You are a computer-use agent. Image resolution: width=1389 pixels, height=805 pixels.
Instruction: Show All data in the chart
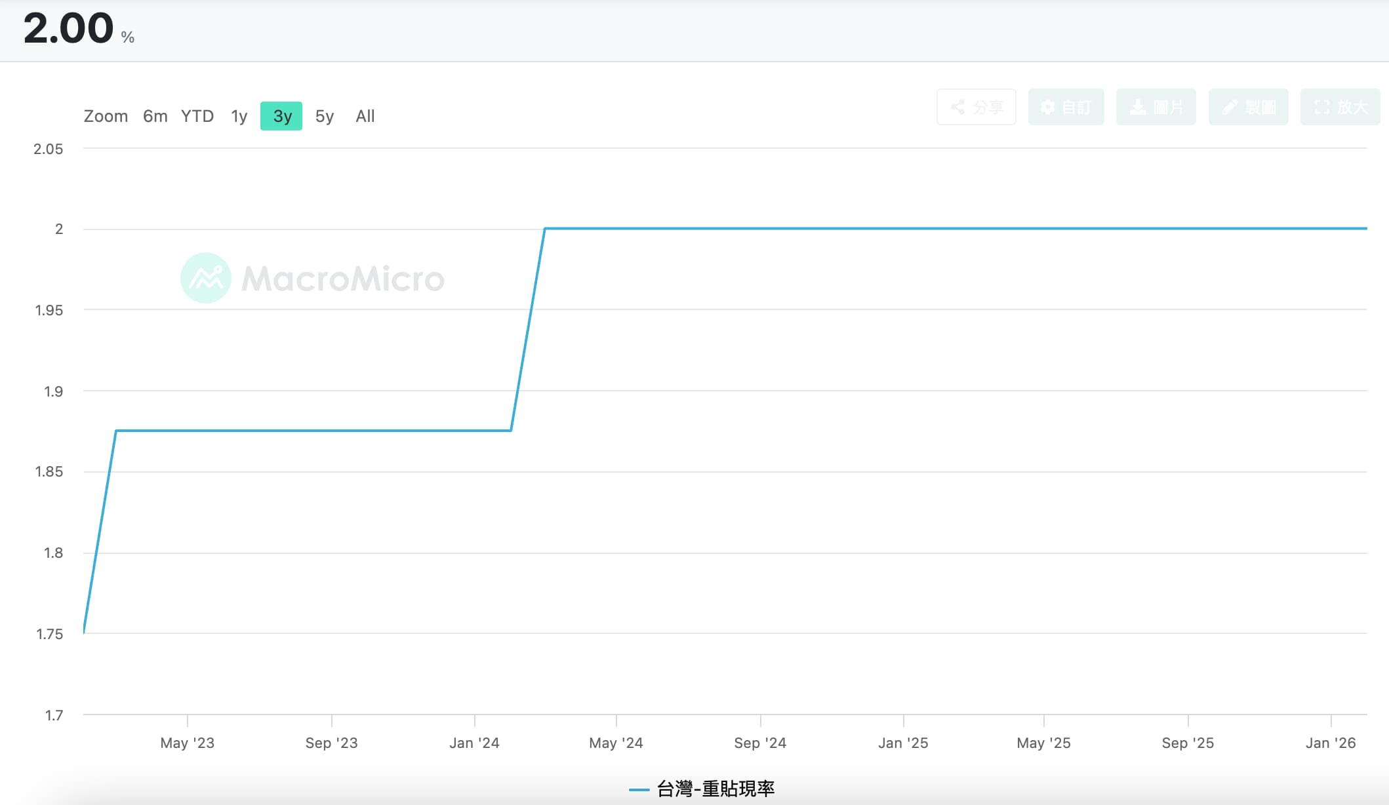[x=365, y=116]
